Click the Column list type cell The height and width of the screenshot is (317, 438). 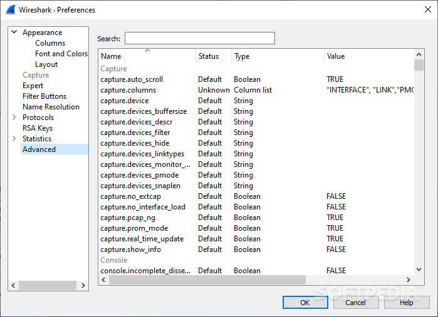coord(253,90)
